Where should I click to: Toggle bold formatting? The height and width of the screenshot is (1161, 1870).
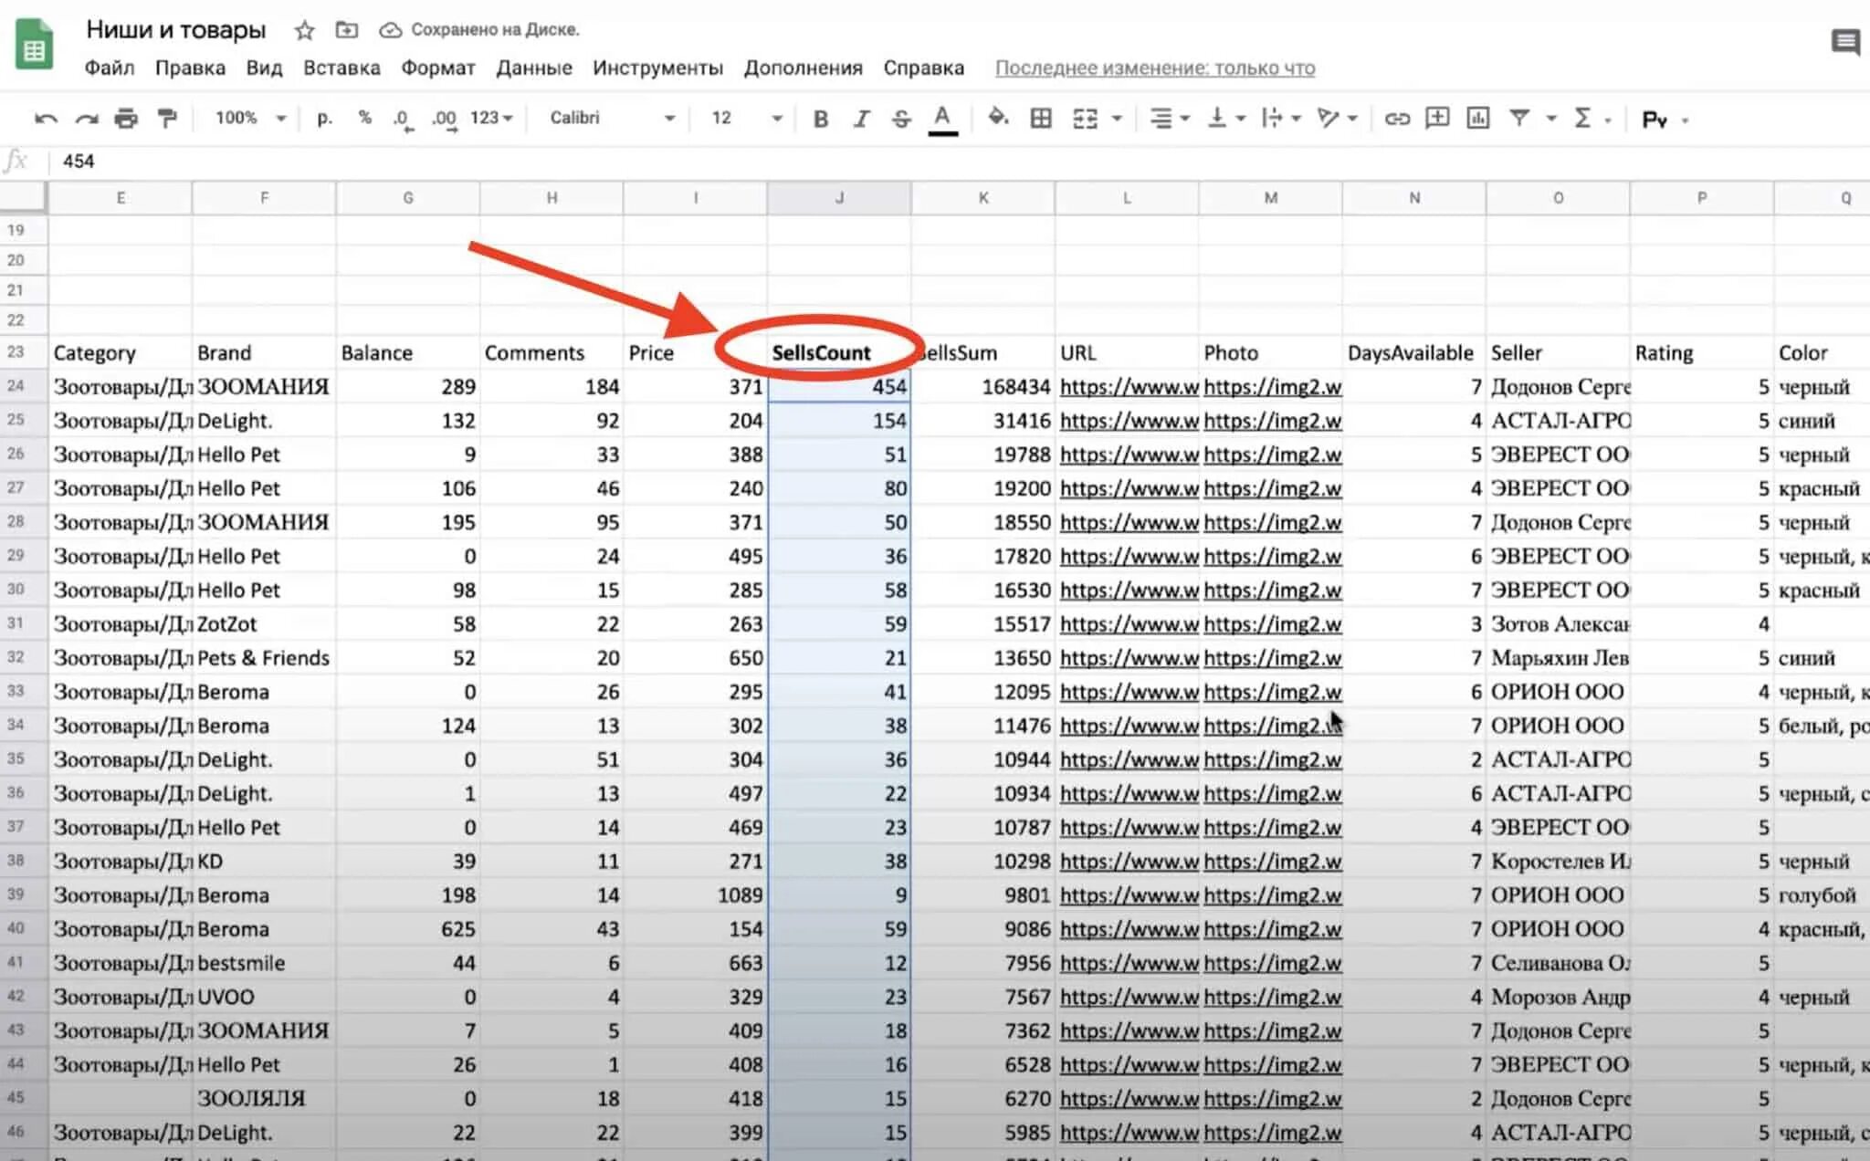coord(821,118)
